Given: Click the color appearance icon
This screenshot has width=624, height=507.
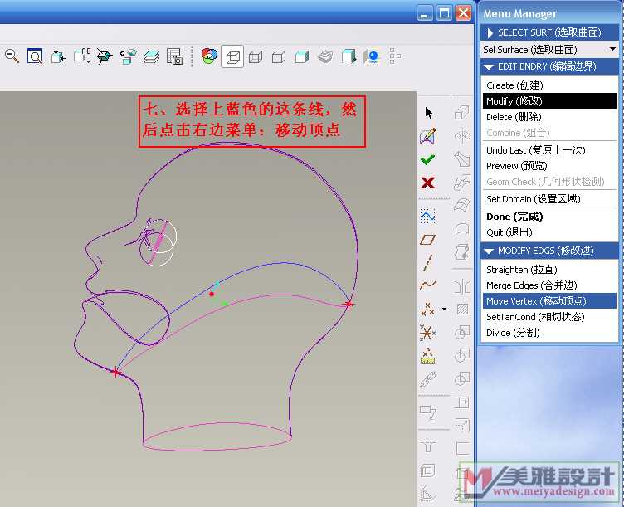Looking at the screenshot, I should click(x=209, y=56).
